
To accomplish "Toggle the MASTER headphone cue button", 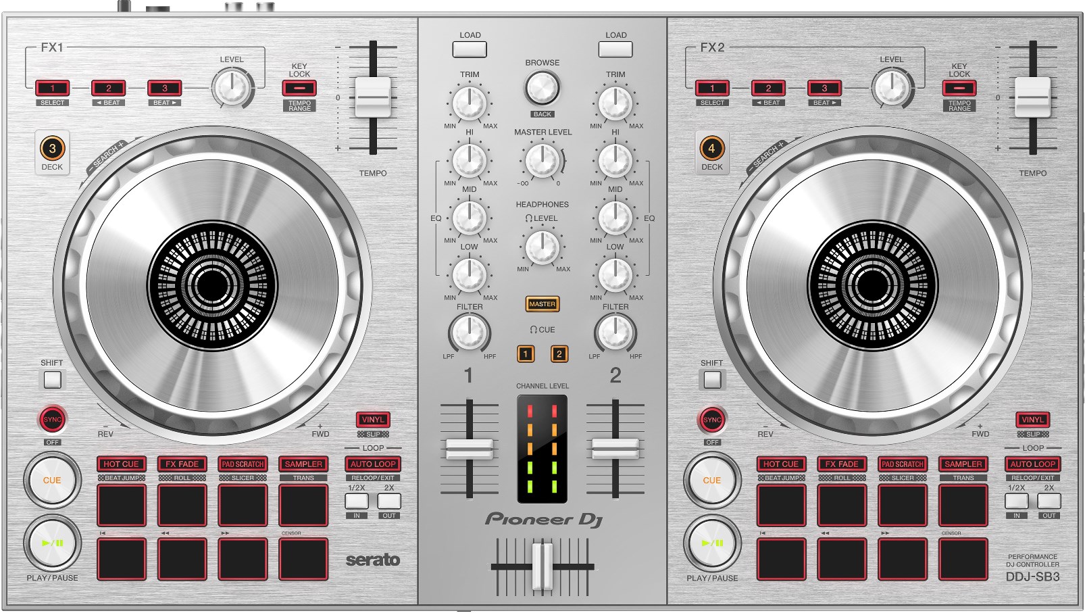I will click(542, 304).
